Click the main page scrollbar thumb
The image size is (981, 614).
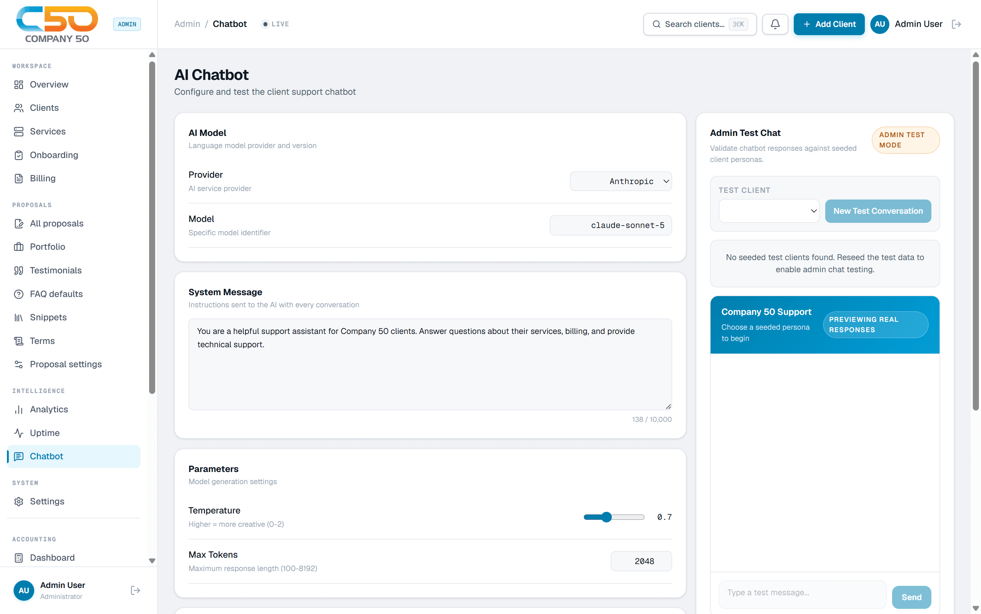tap(976, 236)
